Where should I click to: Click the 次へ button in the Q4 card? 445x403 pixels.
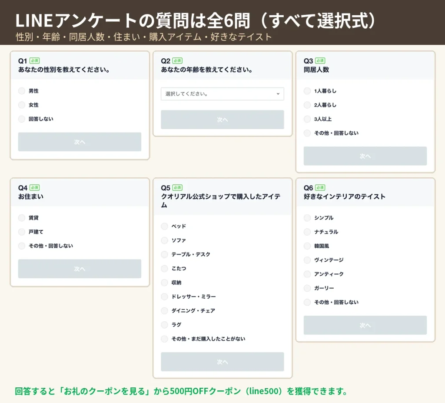click(80, 269)
